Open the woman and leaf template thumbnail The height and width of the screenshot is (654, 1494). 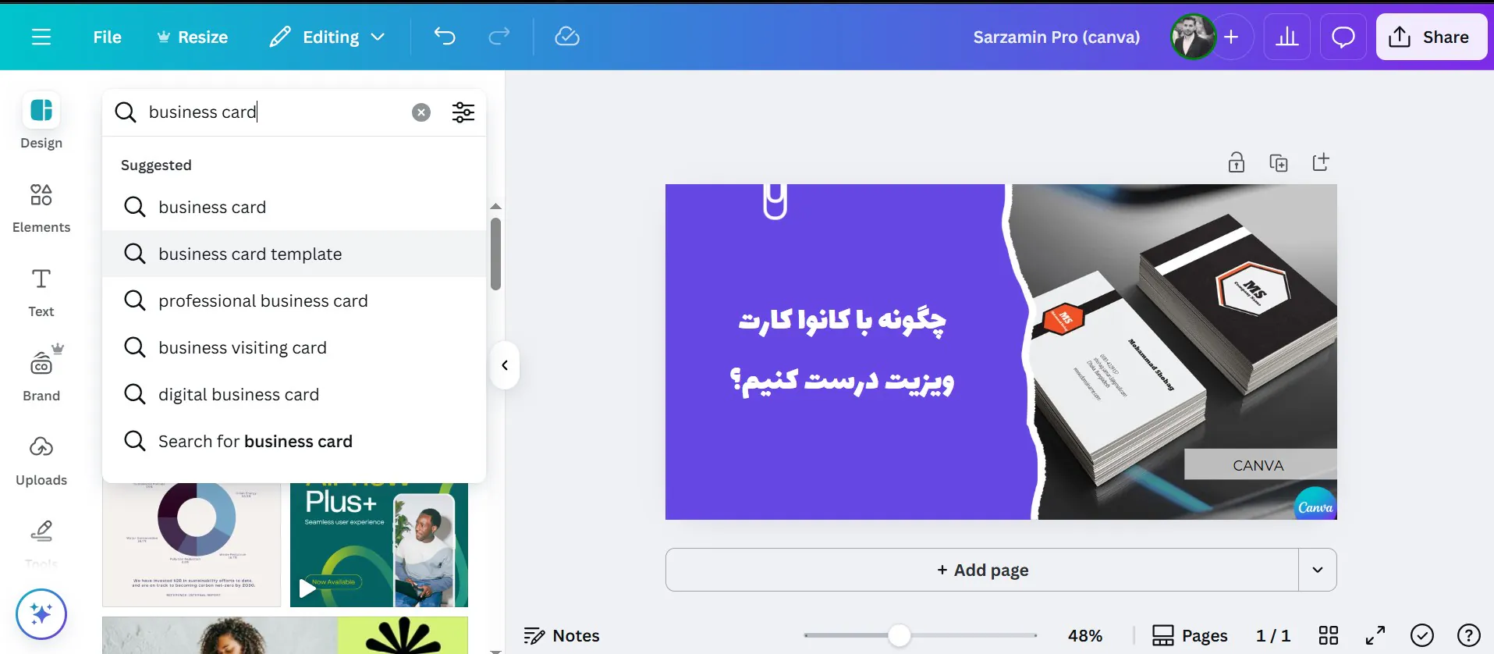click(285, 635)
